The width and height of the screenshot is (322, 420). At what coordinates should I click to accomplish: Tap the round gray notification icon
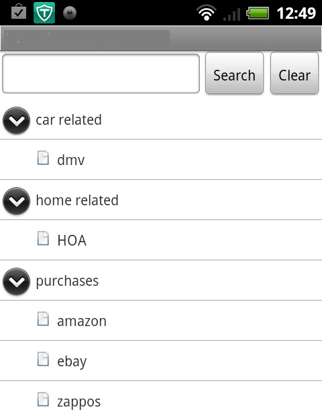click(x=70, y=13)
